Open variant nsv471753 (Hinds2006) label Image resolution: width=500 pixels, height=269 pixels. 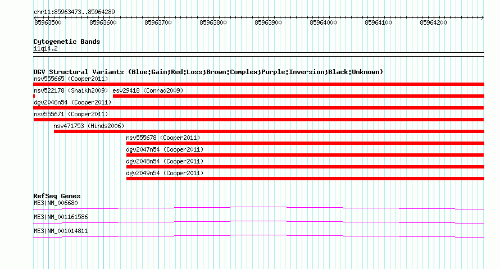89,126
